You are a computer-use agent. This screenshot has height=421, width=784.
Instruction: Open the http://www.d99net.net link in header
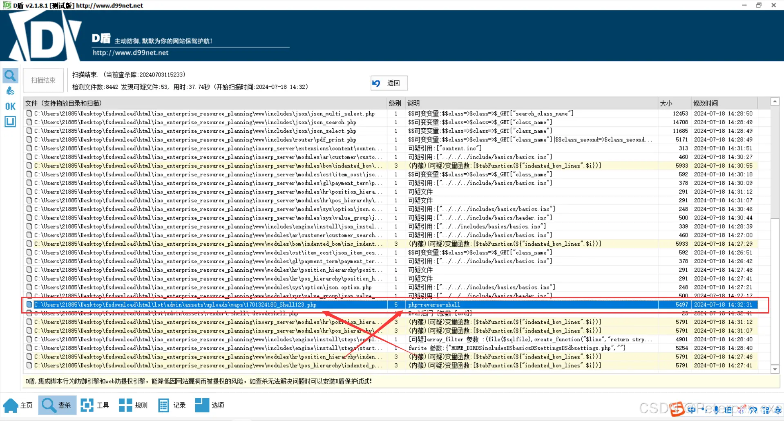pyautogui.click(x=130, y=53)
